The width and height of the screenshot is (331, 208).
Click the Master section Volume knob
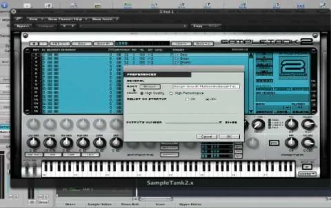tap(308, 143)
